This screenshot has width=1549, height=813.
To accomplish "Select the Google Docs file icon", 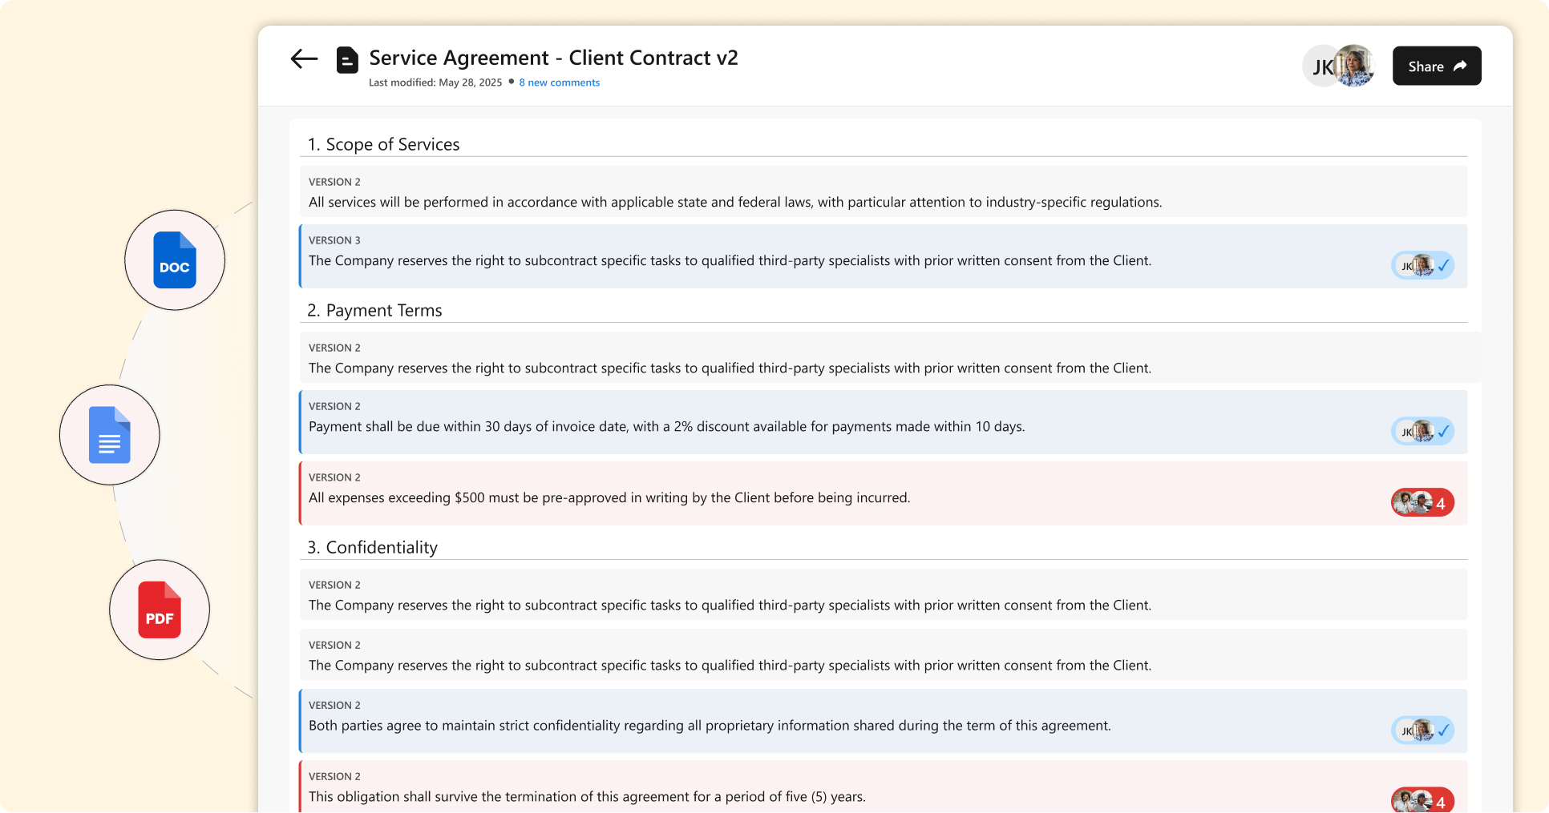I will click(x=110, y=435).
